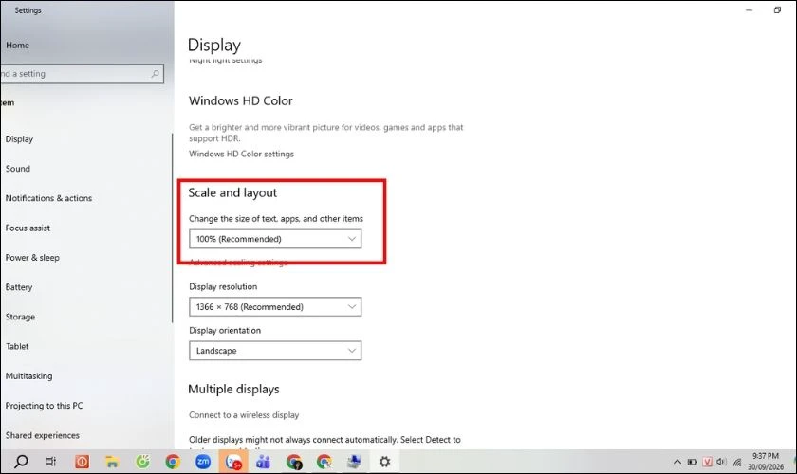
Task: Open the Zalo app with red notification badge
Action: click(233, 462)
